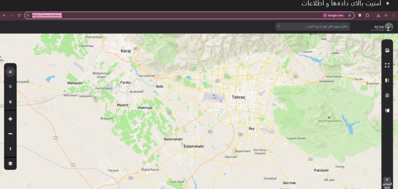Zoom out with the minus button

point(10,134)
